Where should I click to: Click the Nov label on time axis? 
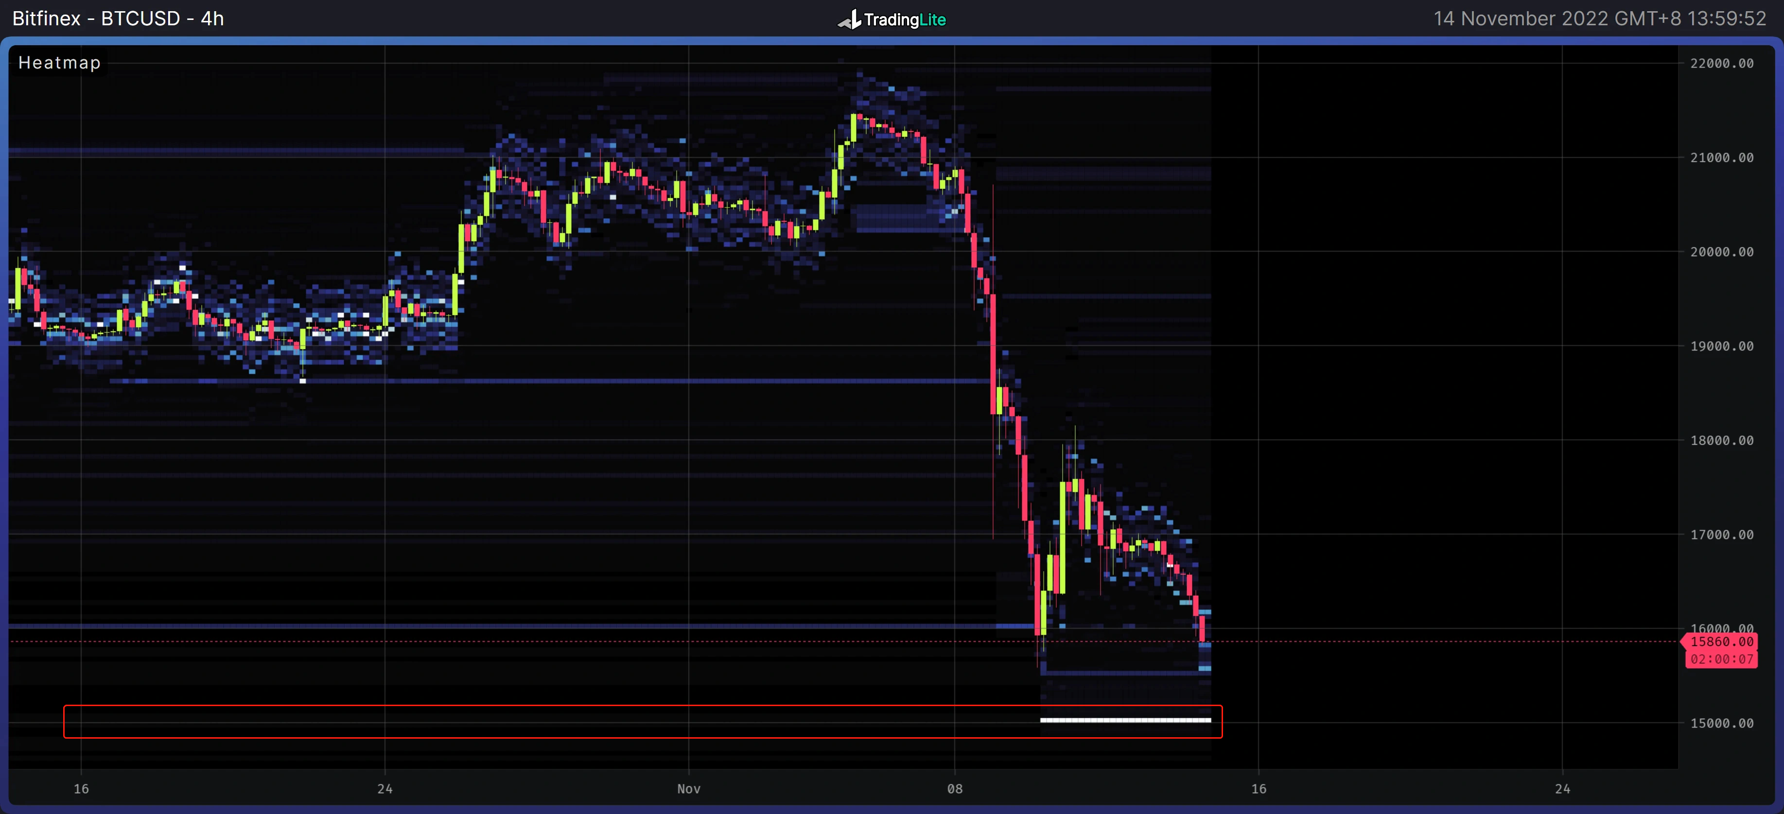point(688,789)
